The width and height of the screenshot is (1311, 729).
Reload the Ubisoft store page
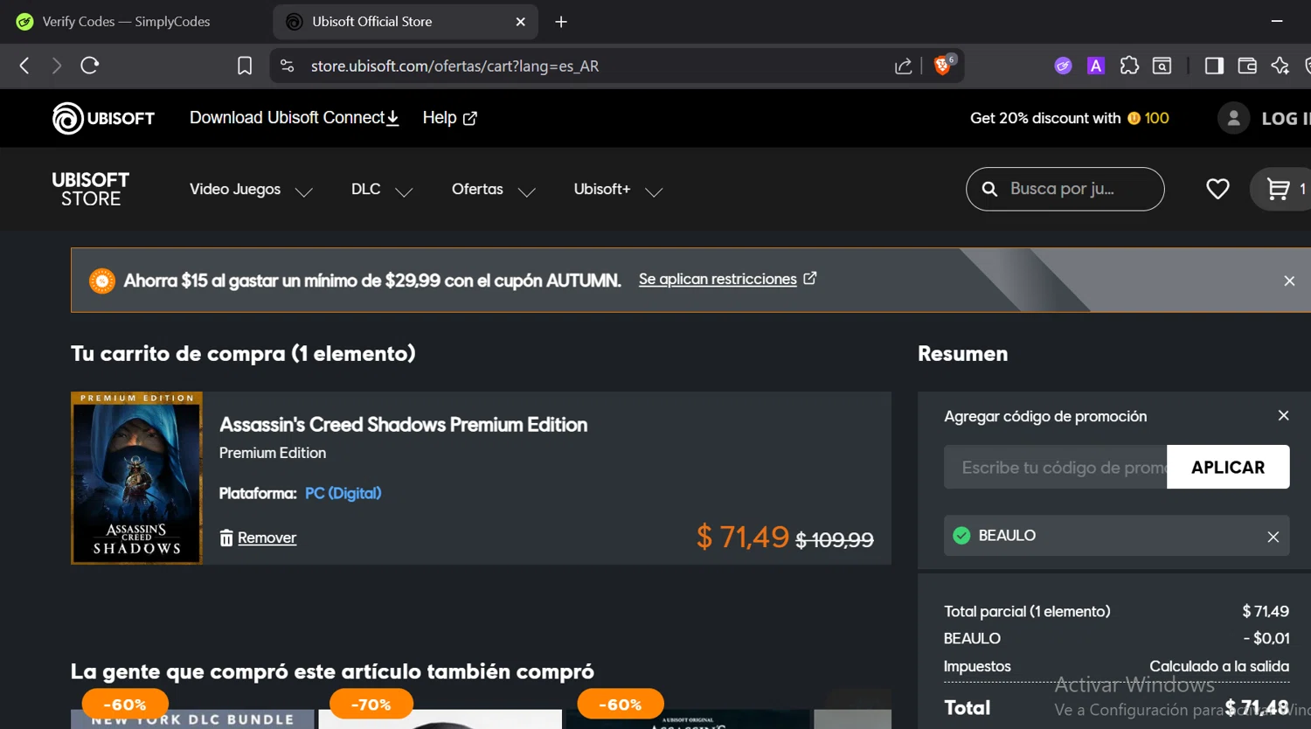(x=90, y=66)
